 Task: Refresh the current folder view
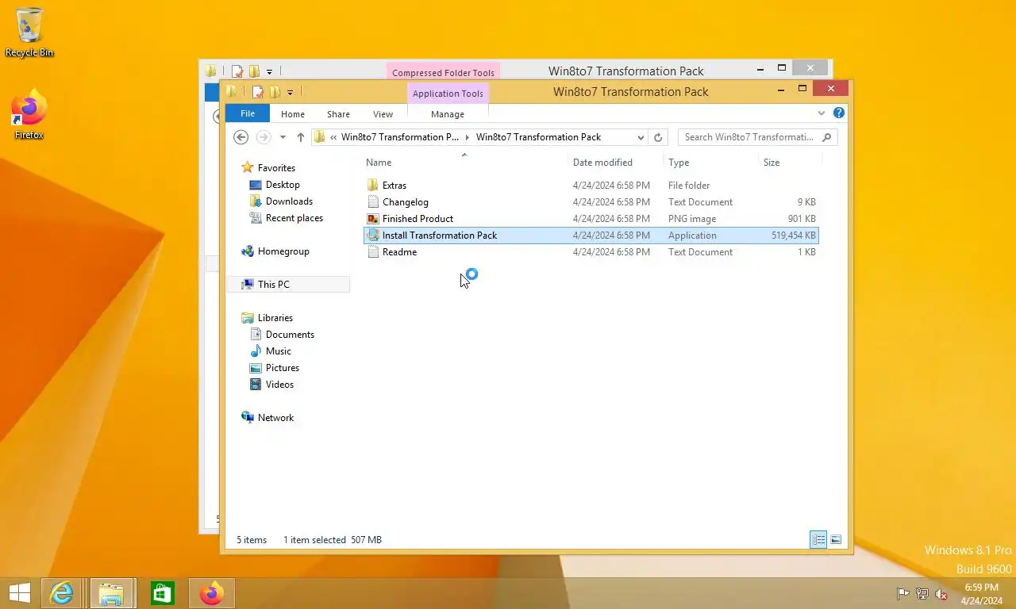(x=657, y=137)
